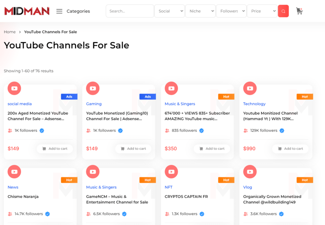The height and width of the screenshot is (225, 325).
Task: Open the Categories menu
Action: tap(78, 11)
